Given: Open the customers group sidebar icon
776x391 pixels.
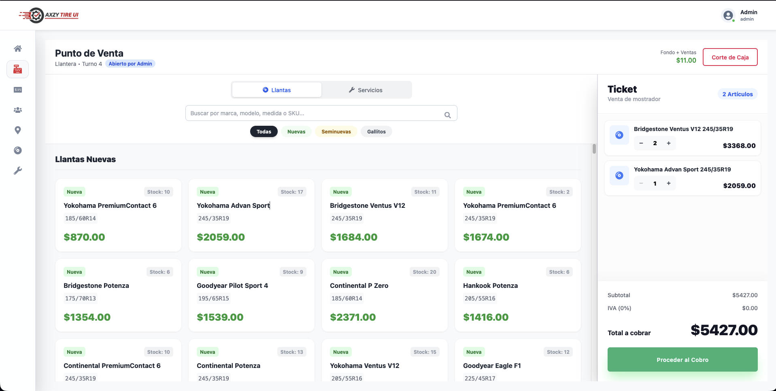Looking at the screenshot, I should 18,110.
